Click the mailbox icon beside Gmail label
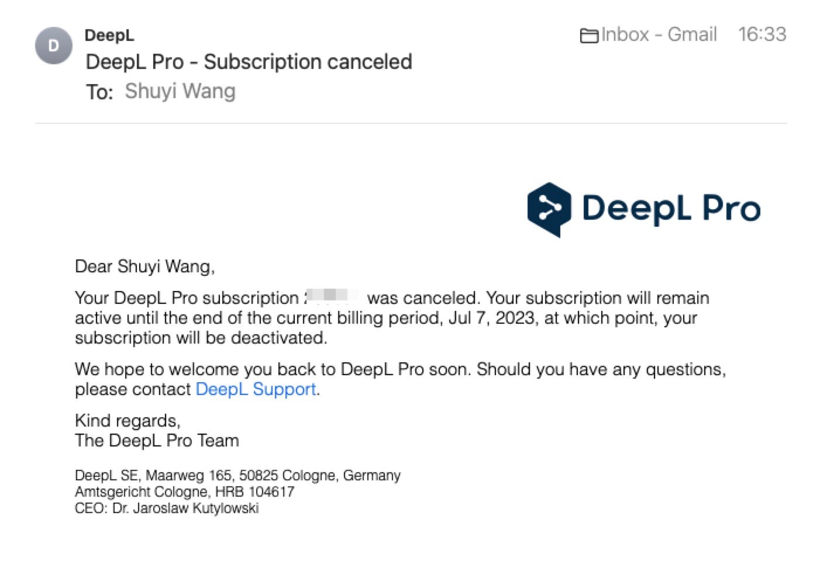The width and height of the screenshot is (820, 561). tap(589, 34)
